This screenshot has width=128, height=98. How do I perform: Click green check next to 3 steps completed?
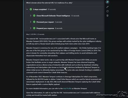(31, 9)
